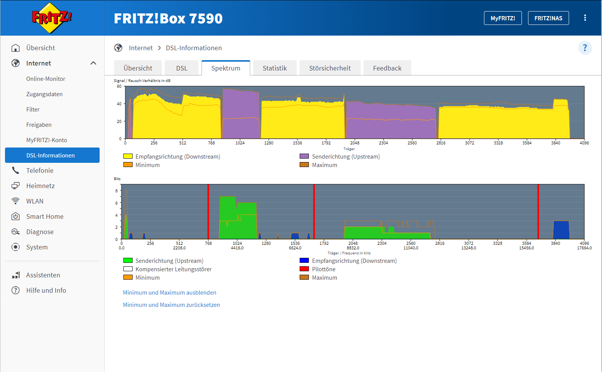Click Minimum und Maximum ausblenden link
This screenshot has width=602, height=372.
[169, 293]
